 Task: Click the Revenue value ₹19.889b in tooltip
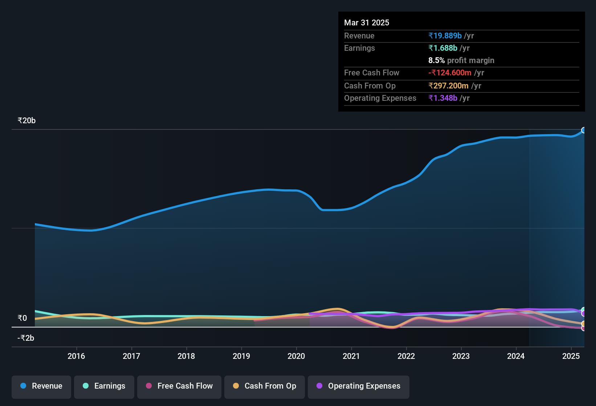[445, 36]
